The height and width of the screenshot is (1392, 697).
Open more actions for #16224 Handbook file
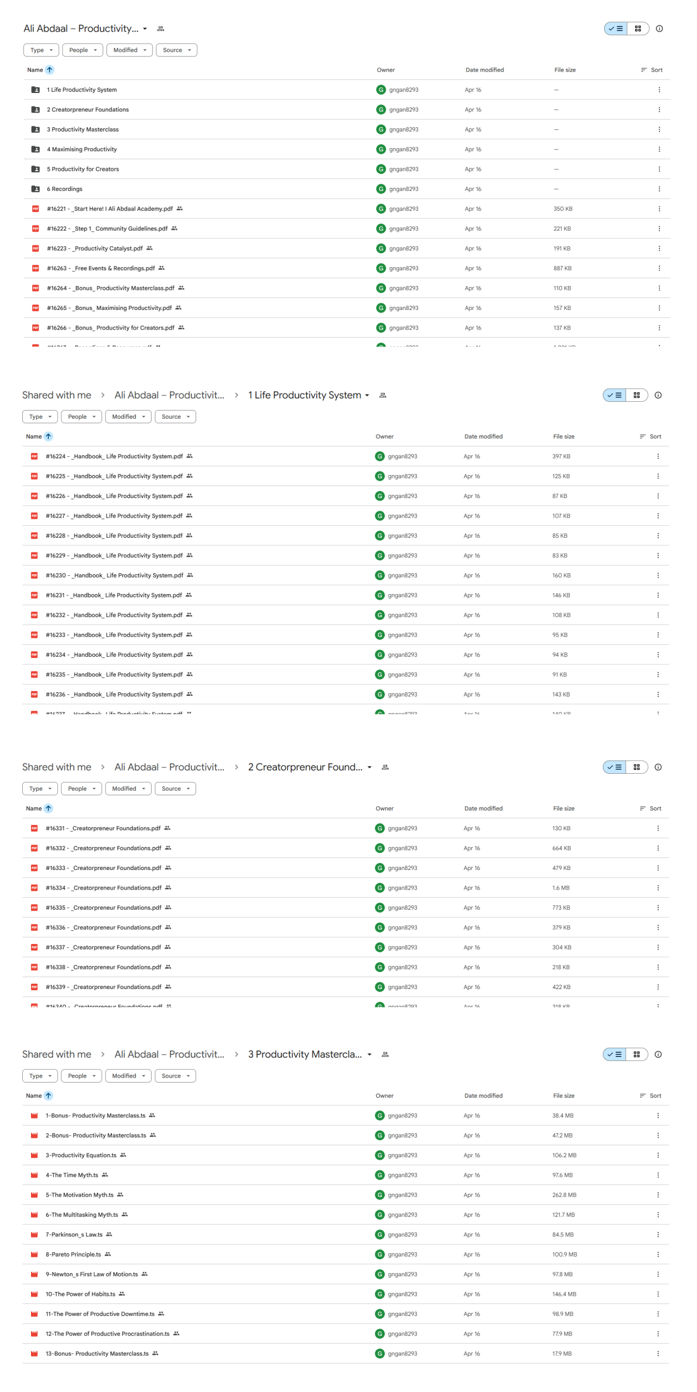pos(658,456)
